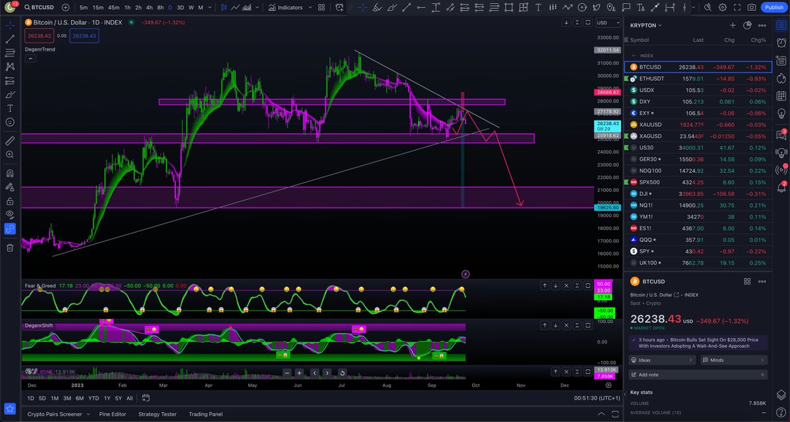The width and height of the screenshot is (790, 422).
Task: Select the 3D timeframe
Action: (180, 7)
